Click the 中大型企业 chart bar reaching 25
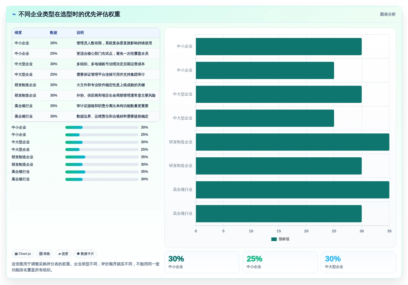This screenshot has height=285, width=408. coord(265,118)
